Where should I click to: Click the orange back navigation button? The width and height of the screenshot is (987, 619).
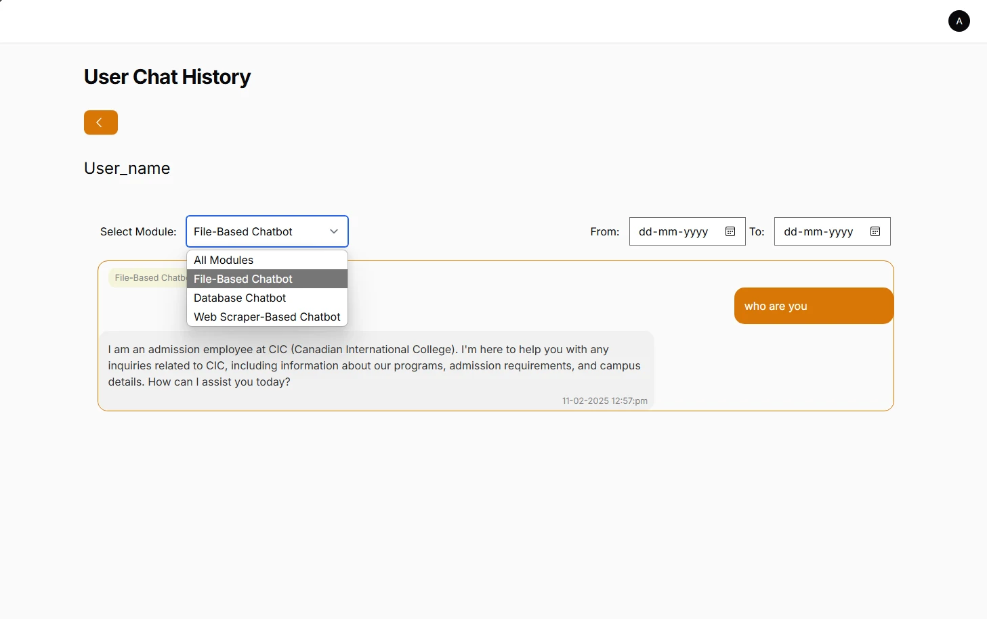pos(100,122)
